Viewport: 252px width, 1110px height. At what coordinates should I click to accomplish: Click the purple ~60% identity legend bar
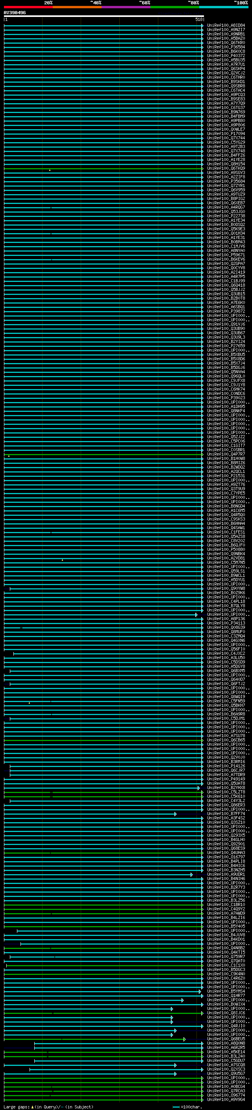[x=126, y=7]
